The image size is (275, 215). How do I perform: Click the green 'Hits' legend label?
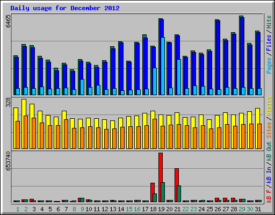coord(269,22)
